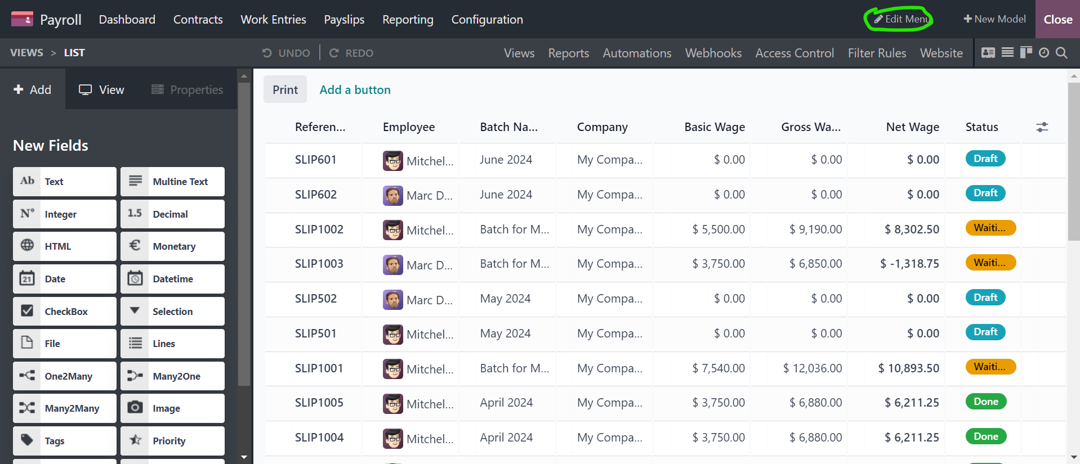Viewport: 1080px width, 464px height.
Task: Select the Multine Text field component
Action: (172, 182)
